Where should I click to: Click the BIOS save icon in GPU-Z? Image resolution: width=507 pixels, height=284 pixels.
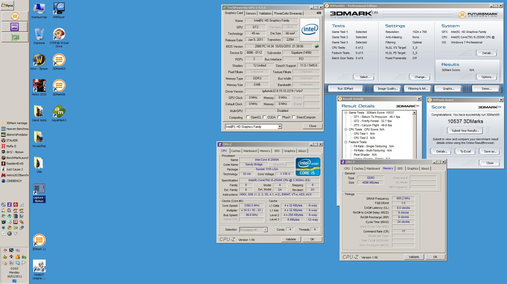317,46
